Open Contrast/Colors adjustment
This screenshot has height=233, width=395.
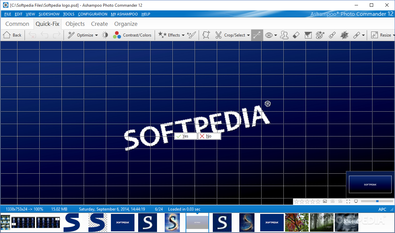coord(132,35)
